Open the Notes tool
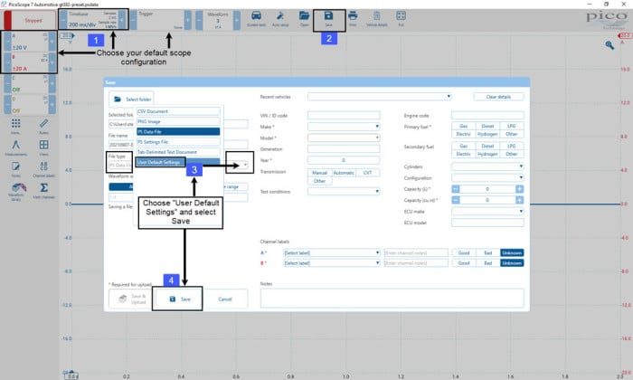 point(15,169)
